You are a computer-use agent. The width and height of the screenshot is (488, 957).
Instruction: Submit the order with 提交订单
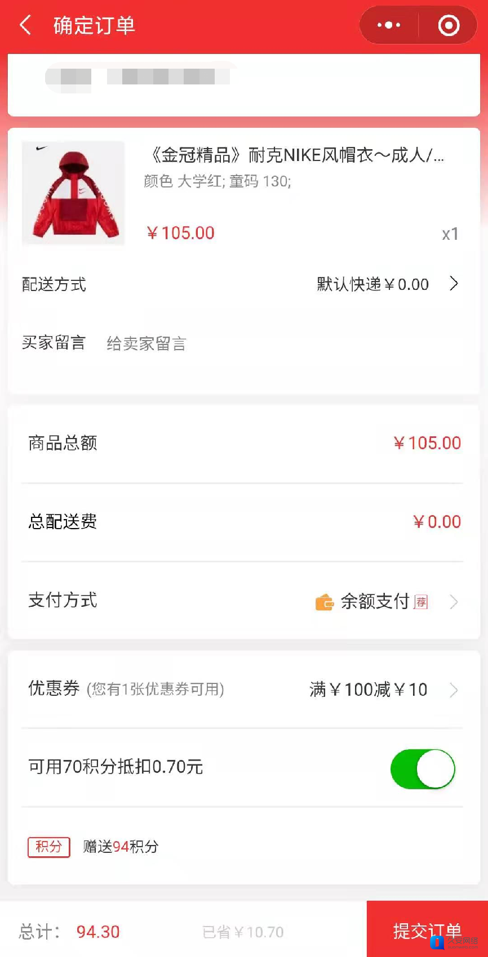[427, 930]
